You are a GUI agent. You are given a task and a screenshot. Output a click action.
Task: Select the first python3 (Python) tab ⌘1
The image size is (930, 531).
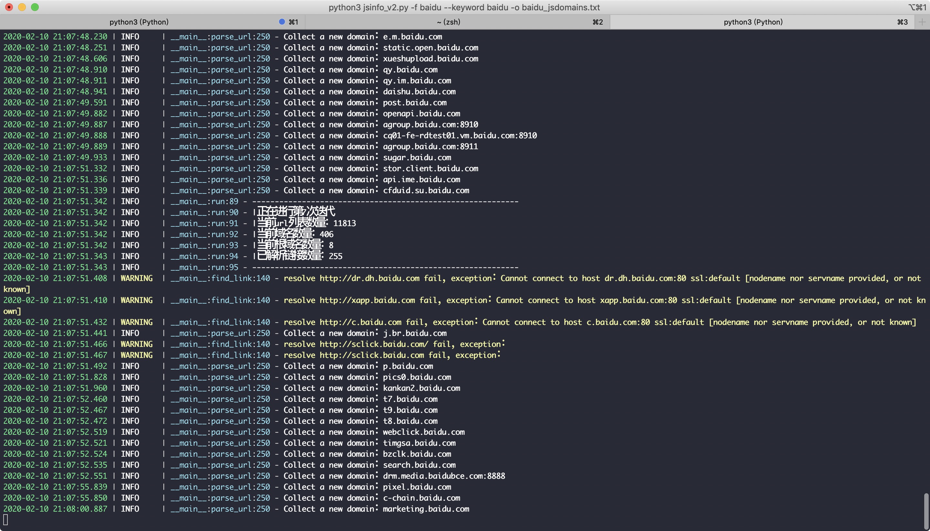click(x=139, y=22)
